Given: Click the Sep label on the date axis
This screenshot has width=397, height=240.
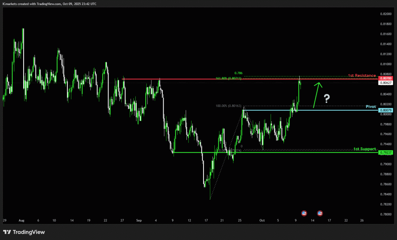Looking at the screenshot, I should pyautogui.click(x=139, y=220).
